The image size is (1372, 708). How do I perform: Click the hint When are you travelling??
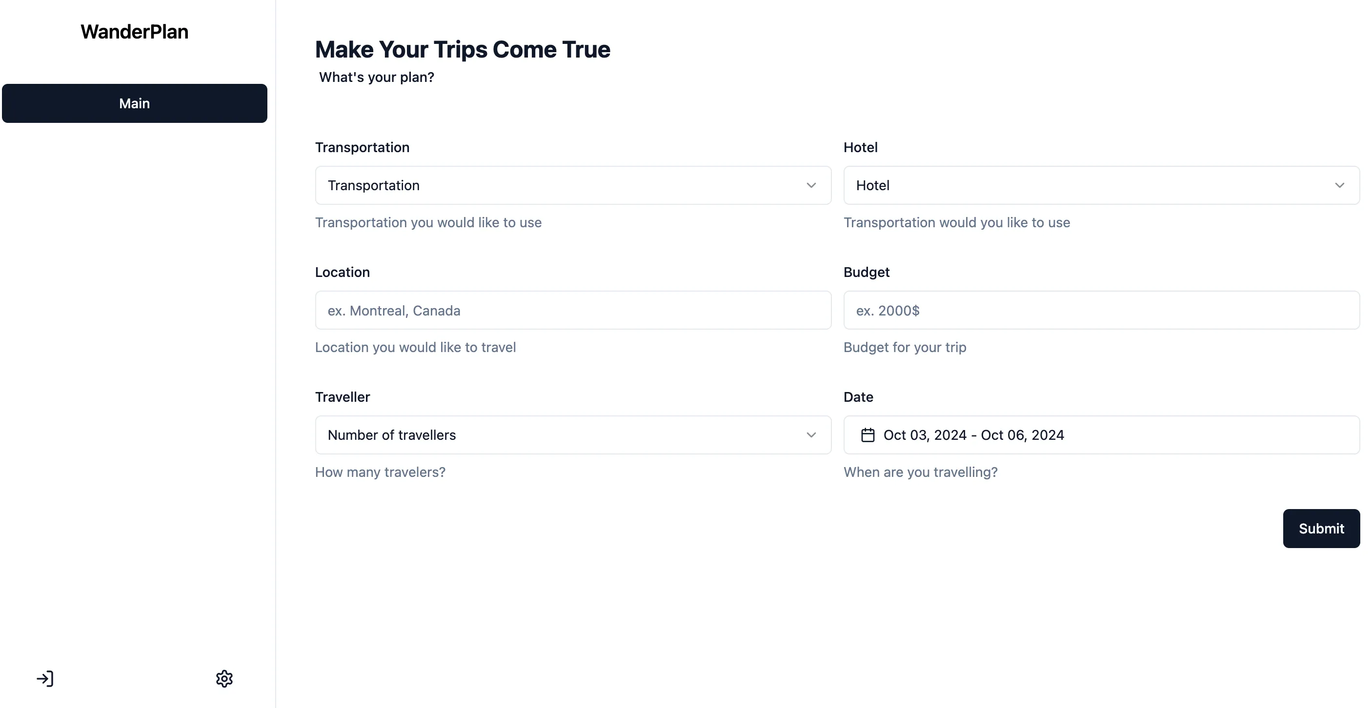coord(920,472)
